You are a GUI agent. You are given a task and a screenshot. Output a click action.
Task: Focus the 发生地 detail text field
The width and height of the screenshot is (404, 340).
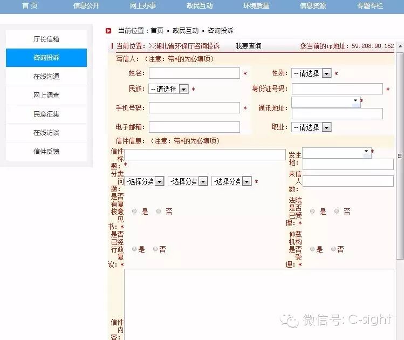(x=348, y=164)
